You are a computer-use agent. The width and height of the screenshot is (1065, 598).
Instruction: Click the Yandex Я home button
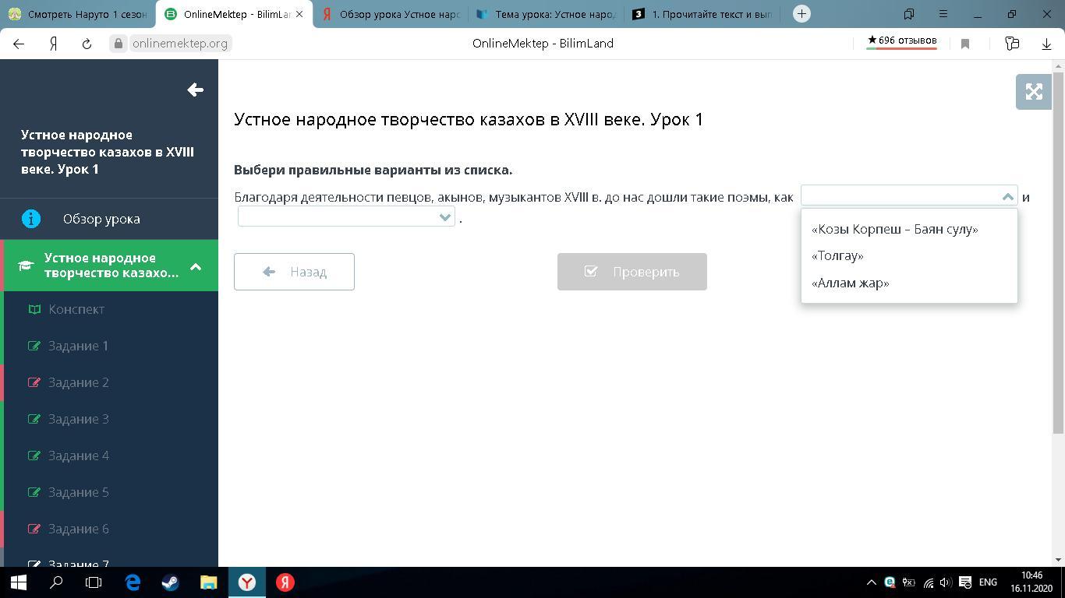[x=53, y=44]
